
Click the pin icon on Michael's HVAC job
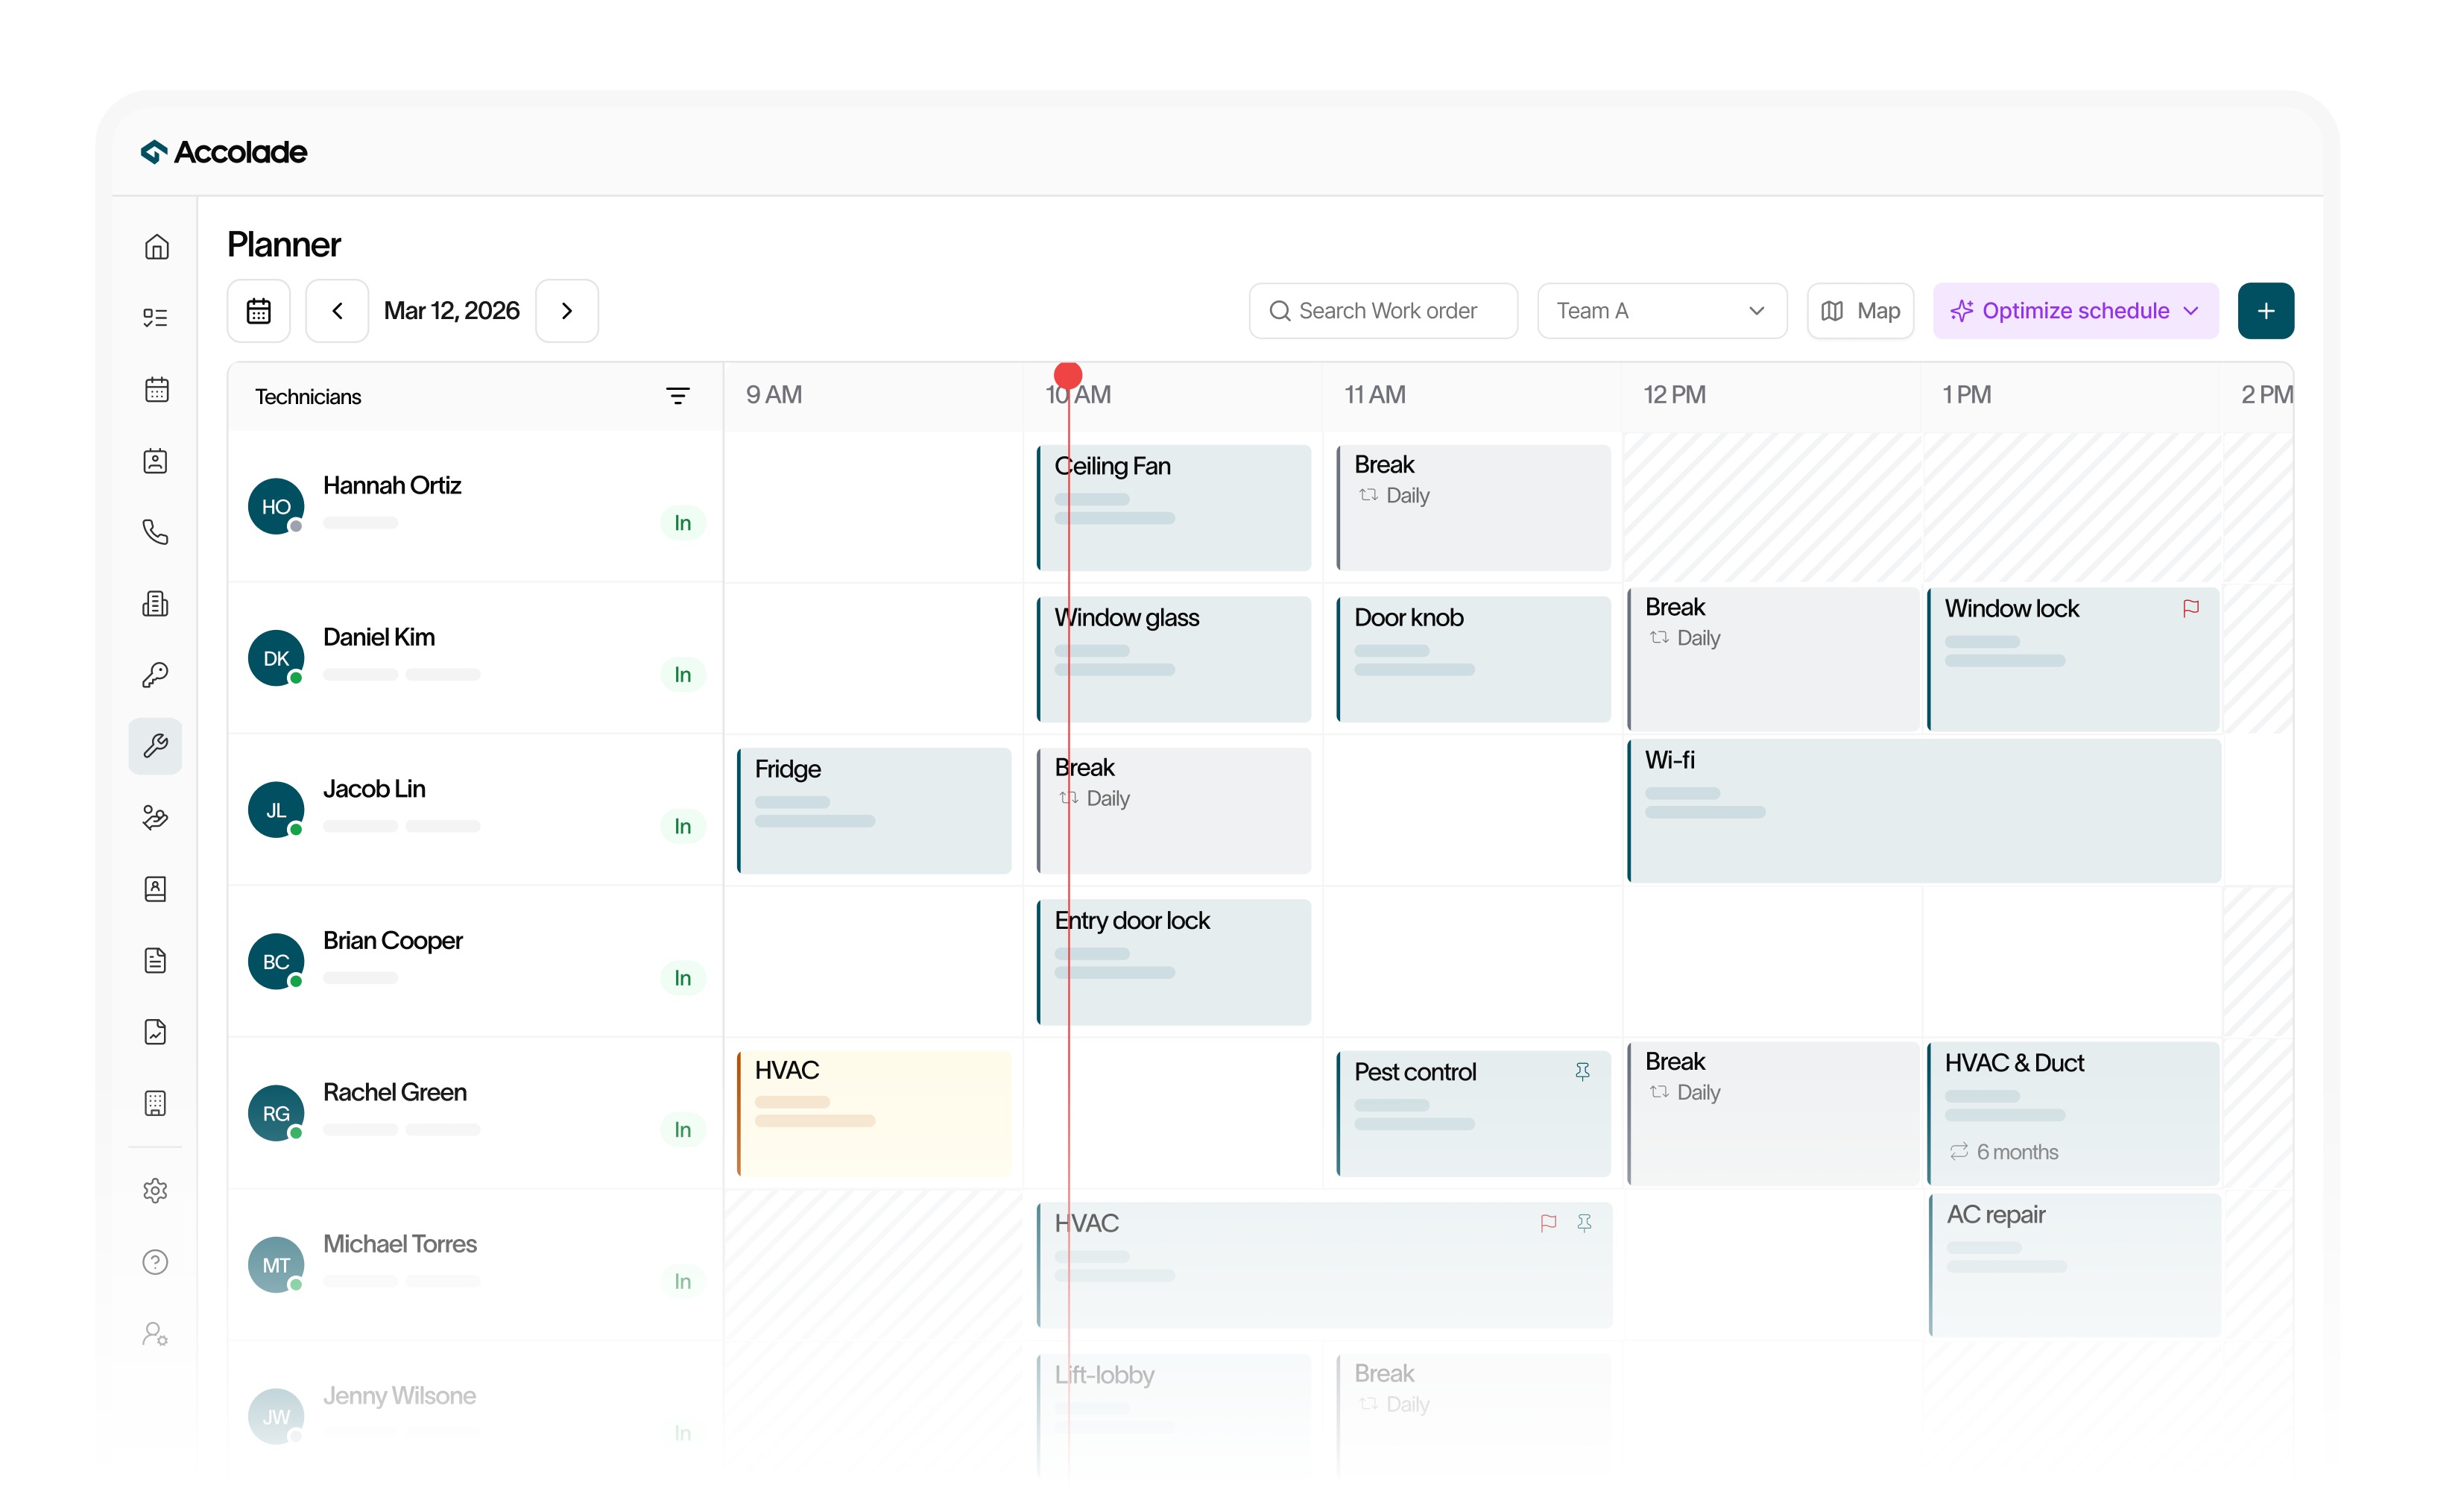point(1585,1222)
